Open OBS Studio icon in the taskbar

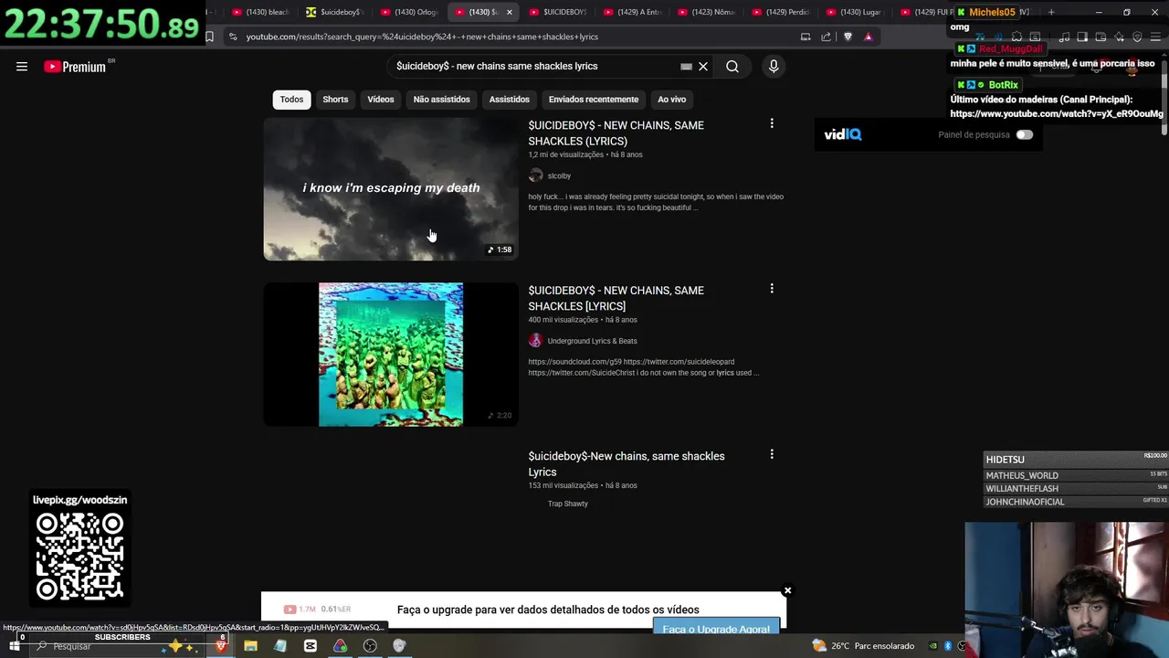(370, 646)
